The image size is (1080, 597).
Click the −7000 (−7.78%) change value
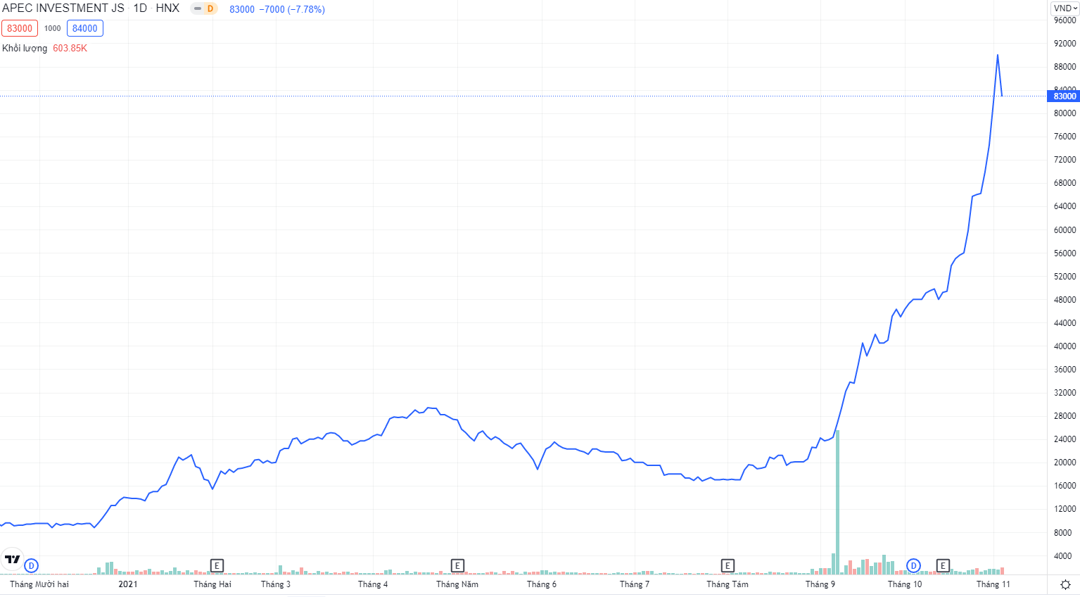coord(292,9)
